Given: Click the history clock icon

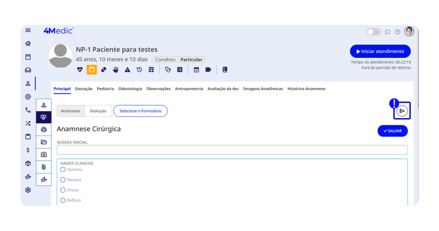Looking at the screenshot, I should click(x=139, y=70).
